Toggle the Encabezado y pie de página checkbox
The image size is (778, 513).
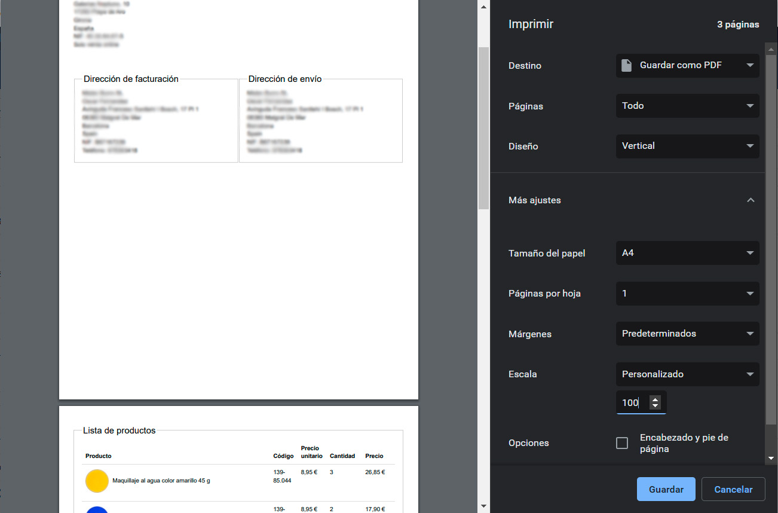tap(622, 443)
